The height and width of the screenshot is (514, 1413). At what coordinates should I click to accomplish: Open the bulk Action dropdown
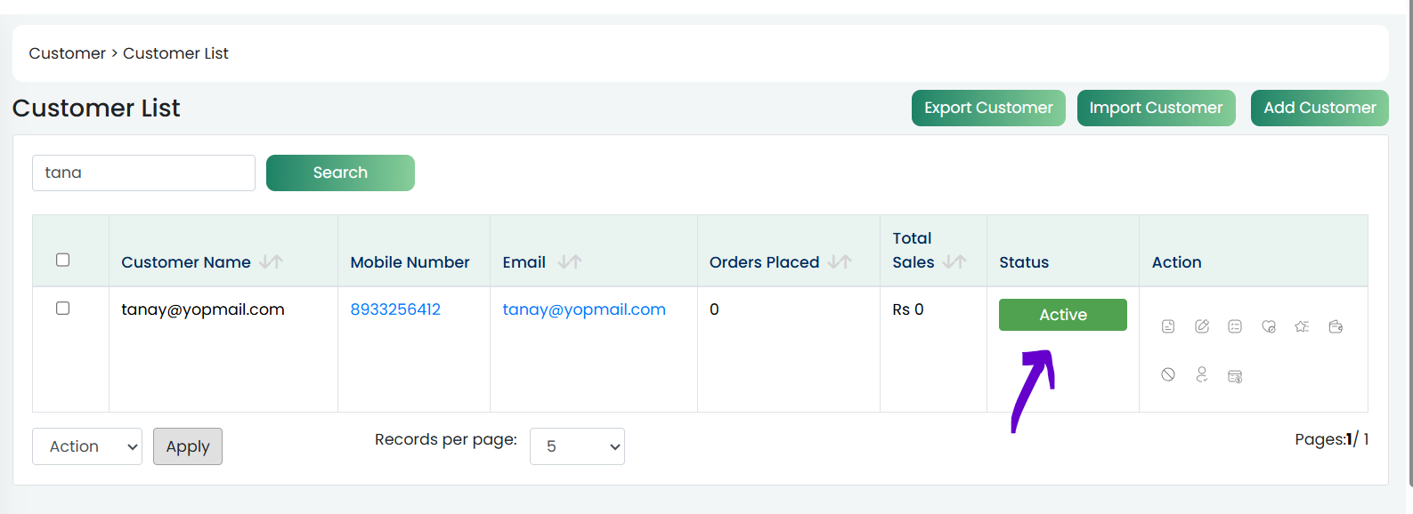(x=87, y=446)
